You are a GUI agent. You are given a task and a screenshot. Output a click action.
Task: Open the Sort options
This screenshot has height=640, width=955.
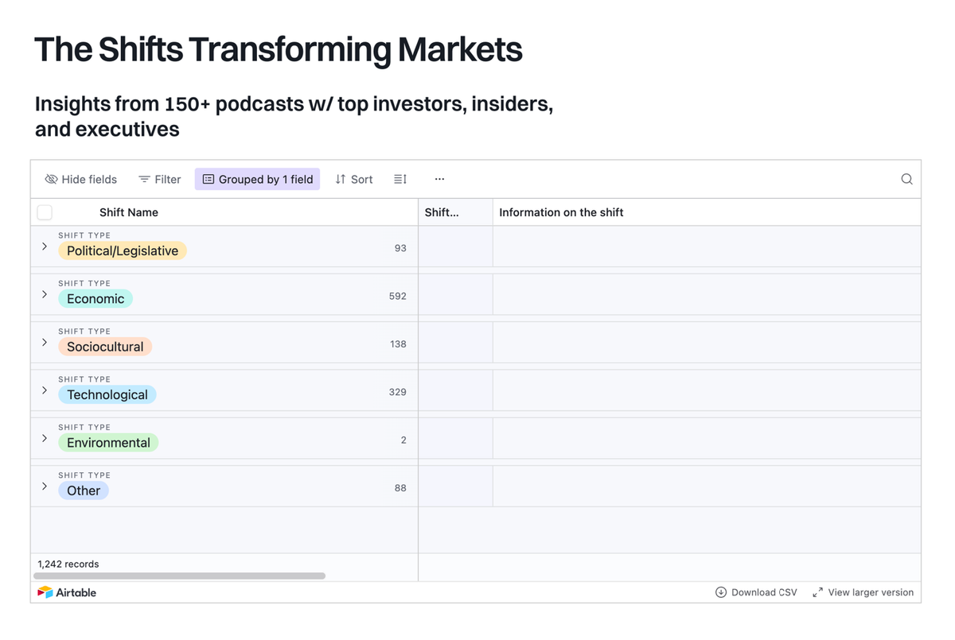click(353, 179)
